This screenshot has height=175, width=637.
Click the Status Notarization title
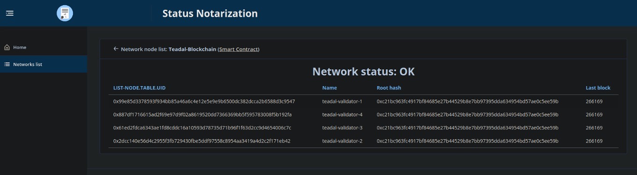210,13
